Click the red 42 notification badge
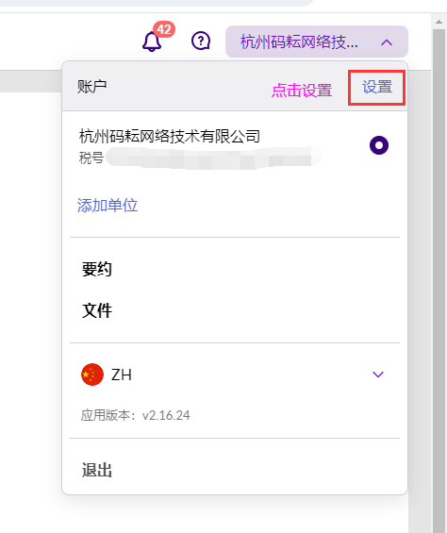 (x=164, y=29)
